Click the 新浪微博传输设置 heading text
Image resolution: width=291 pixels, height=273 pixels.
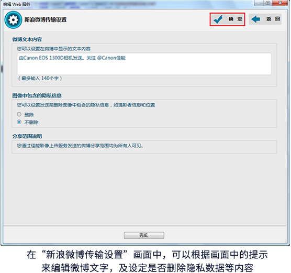(x=46, y=19)
